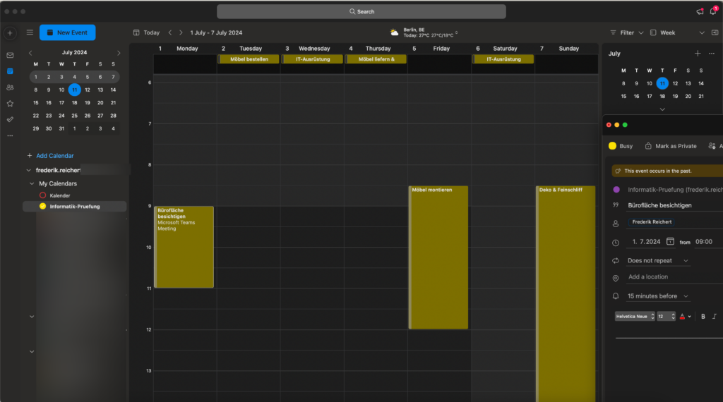This screenshot has width=723, height=402.
Task: Open the Mail view in sidebar
Action: [10, 55]
